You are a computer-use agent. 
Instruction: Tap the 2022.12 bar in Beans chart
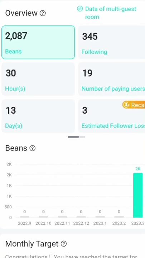coord(81,216)
